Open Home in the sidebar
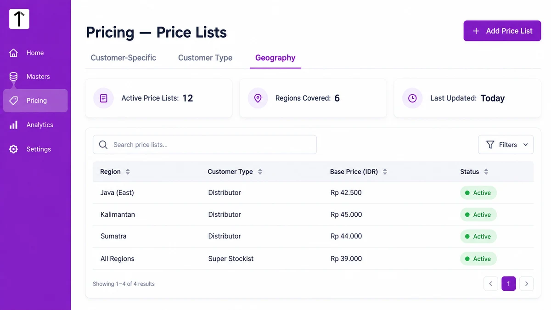 pos(35,53)
